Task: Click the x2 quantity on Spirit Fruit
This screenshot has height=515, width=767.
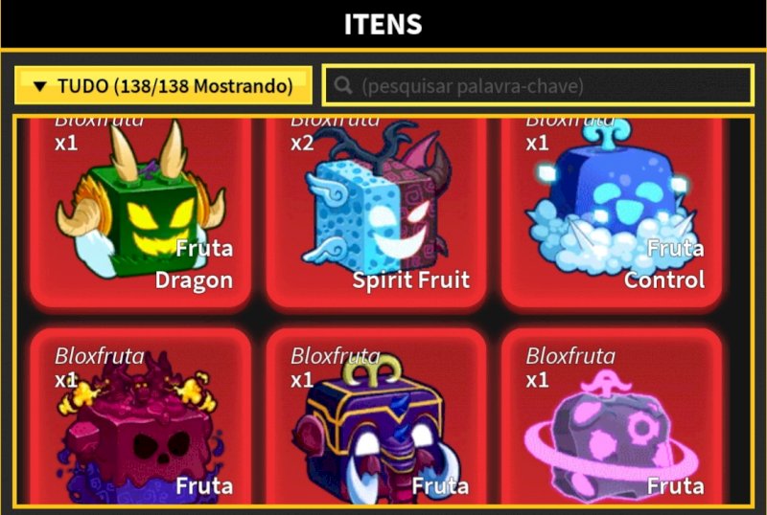Action: tap(302, 144)
